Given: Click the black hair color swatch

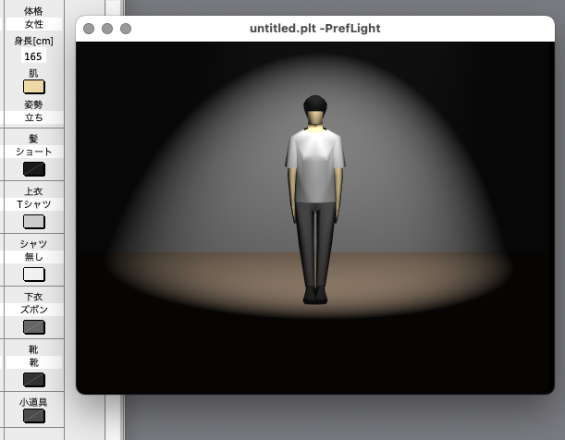Looking at the screenshot, I should 34,169.
